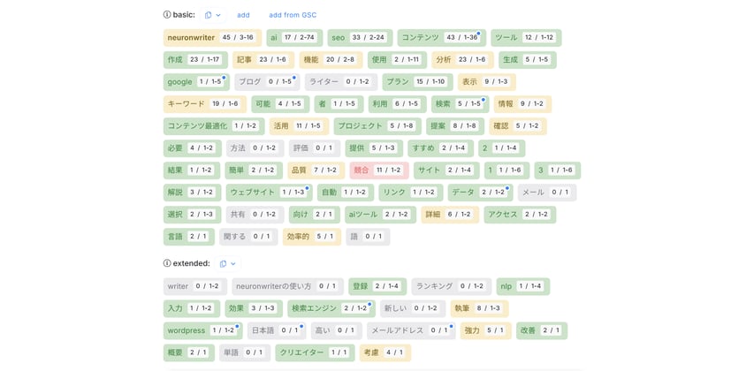Image resolution: width=746 pixels, height=371 pixels.
Task: Click the 情報 keyword chip
Action: (x=522, y=104)
